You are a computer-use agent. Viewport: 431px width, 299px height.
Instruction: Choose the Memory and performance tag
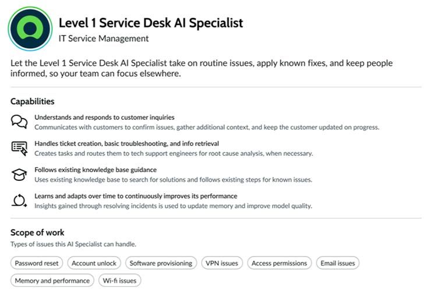click(52, 280)
